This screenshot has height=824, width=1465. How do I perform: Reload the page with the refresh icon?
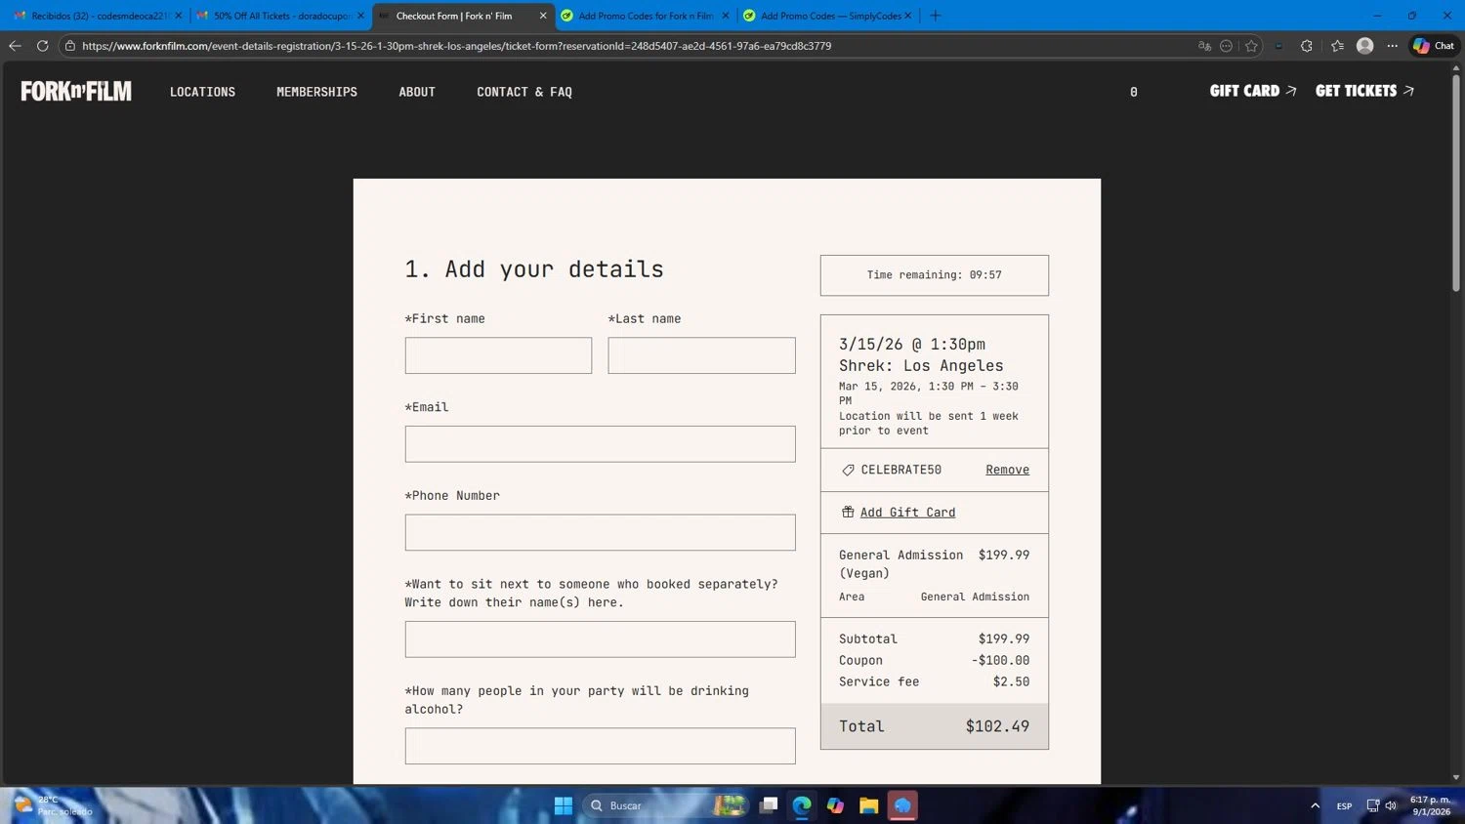pyautogui.click(x=42, y=46)
